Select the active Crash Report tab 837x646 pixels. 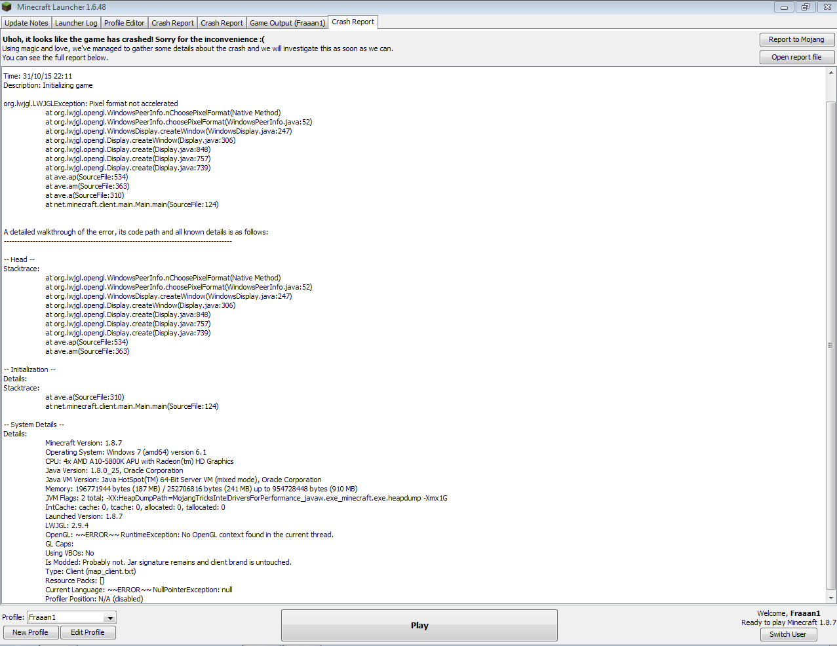pyautogui.click(x=353, y=22)
